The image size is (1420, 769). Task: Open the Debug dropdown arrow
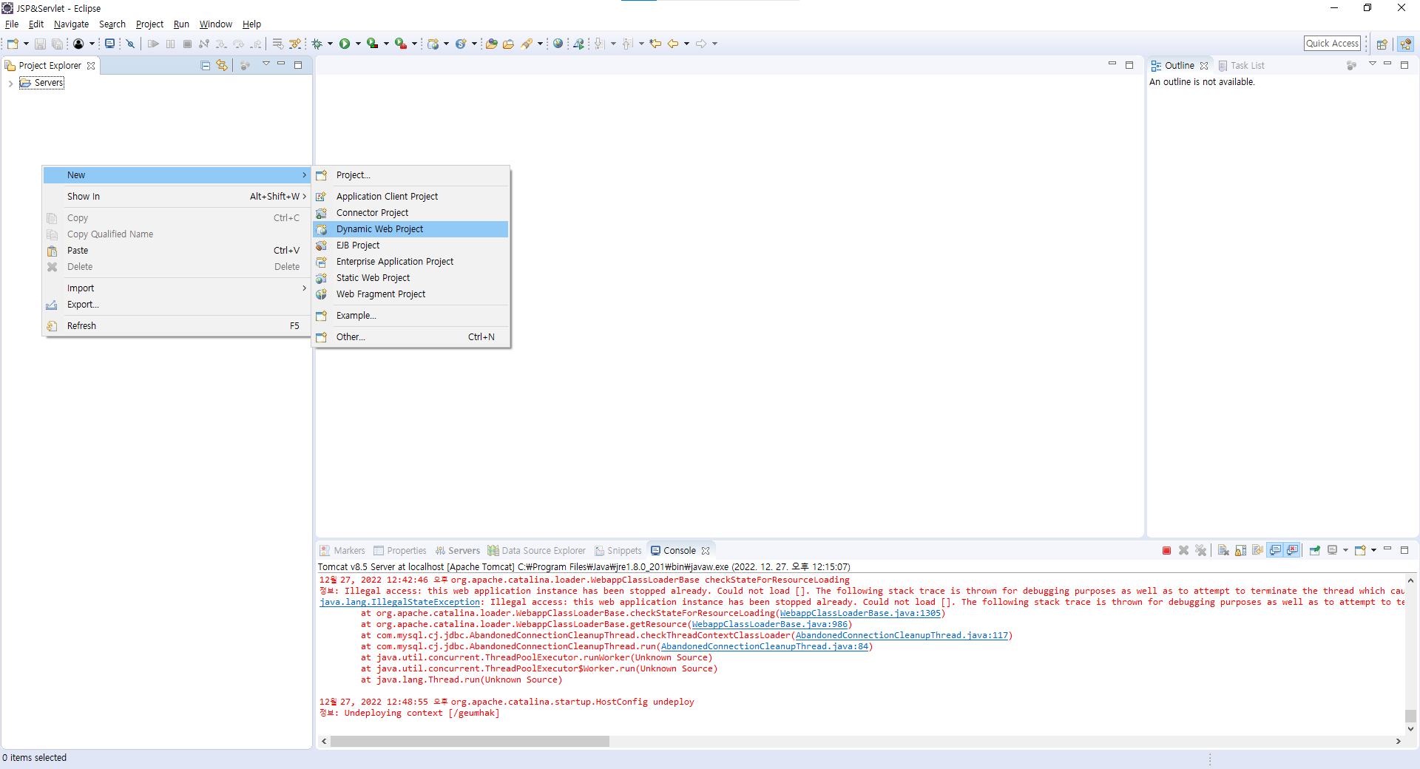pos(330,44)
